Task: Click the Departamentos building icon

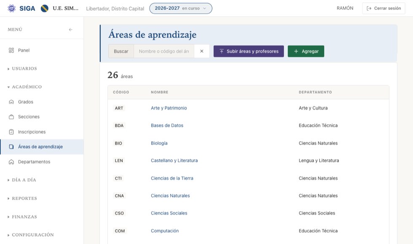Action: (x=11, y=162)
